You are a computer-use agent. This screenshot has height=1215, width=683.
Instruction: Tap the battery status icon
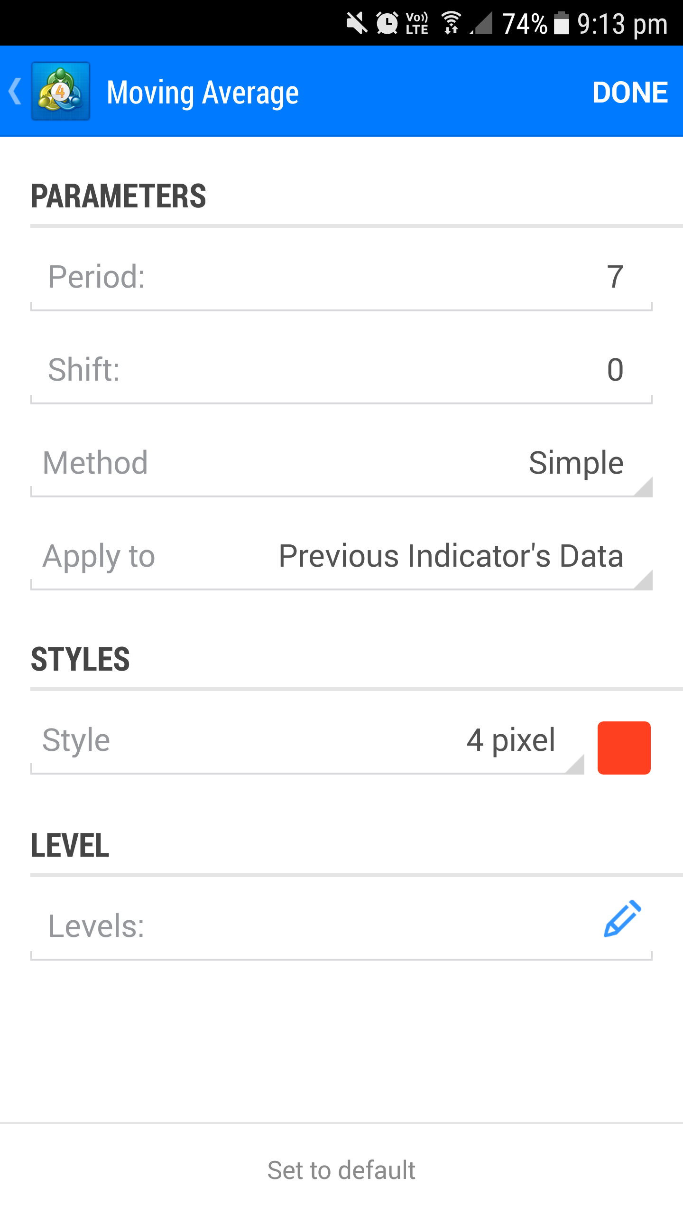[562, 23]
